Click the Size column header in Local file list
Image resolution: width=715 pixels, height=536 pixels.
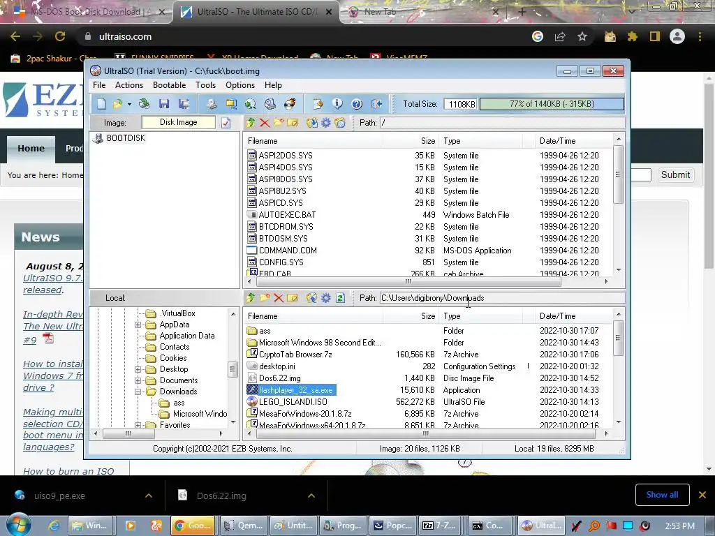(411, 316)
